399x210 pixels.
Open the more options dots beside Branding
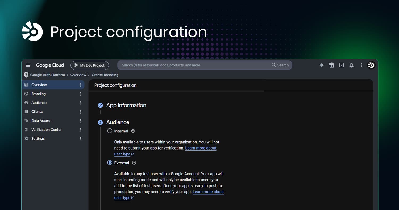click(x=81, y=94)
